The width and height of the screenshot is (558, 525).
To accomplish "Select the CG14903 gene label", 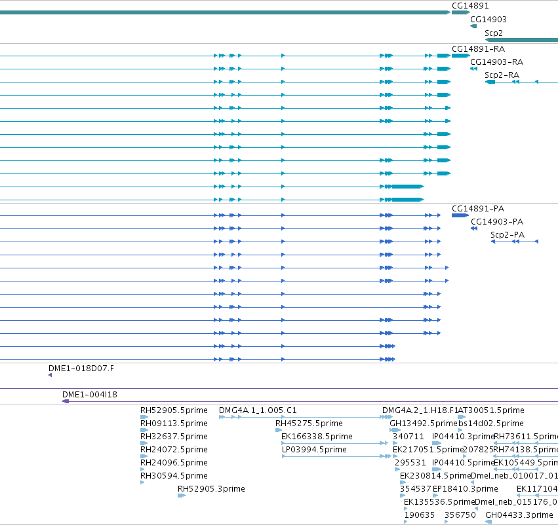I will (488, 20).
